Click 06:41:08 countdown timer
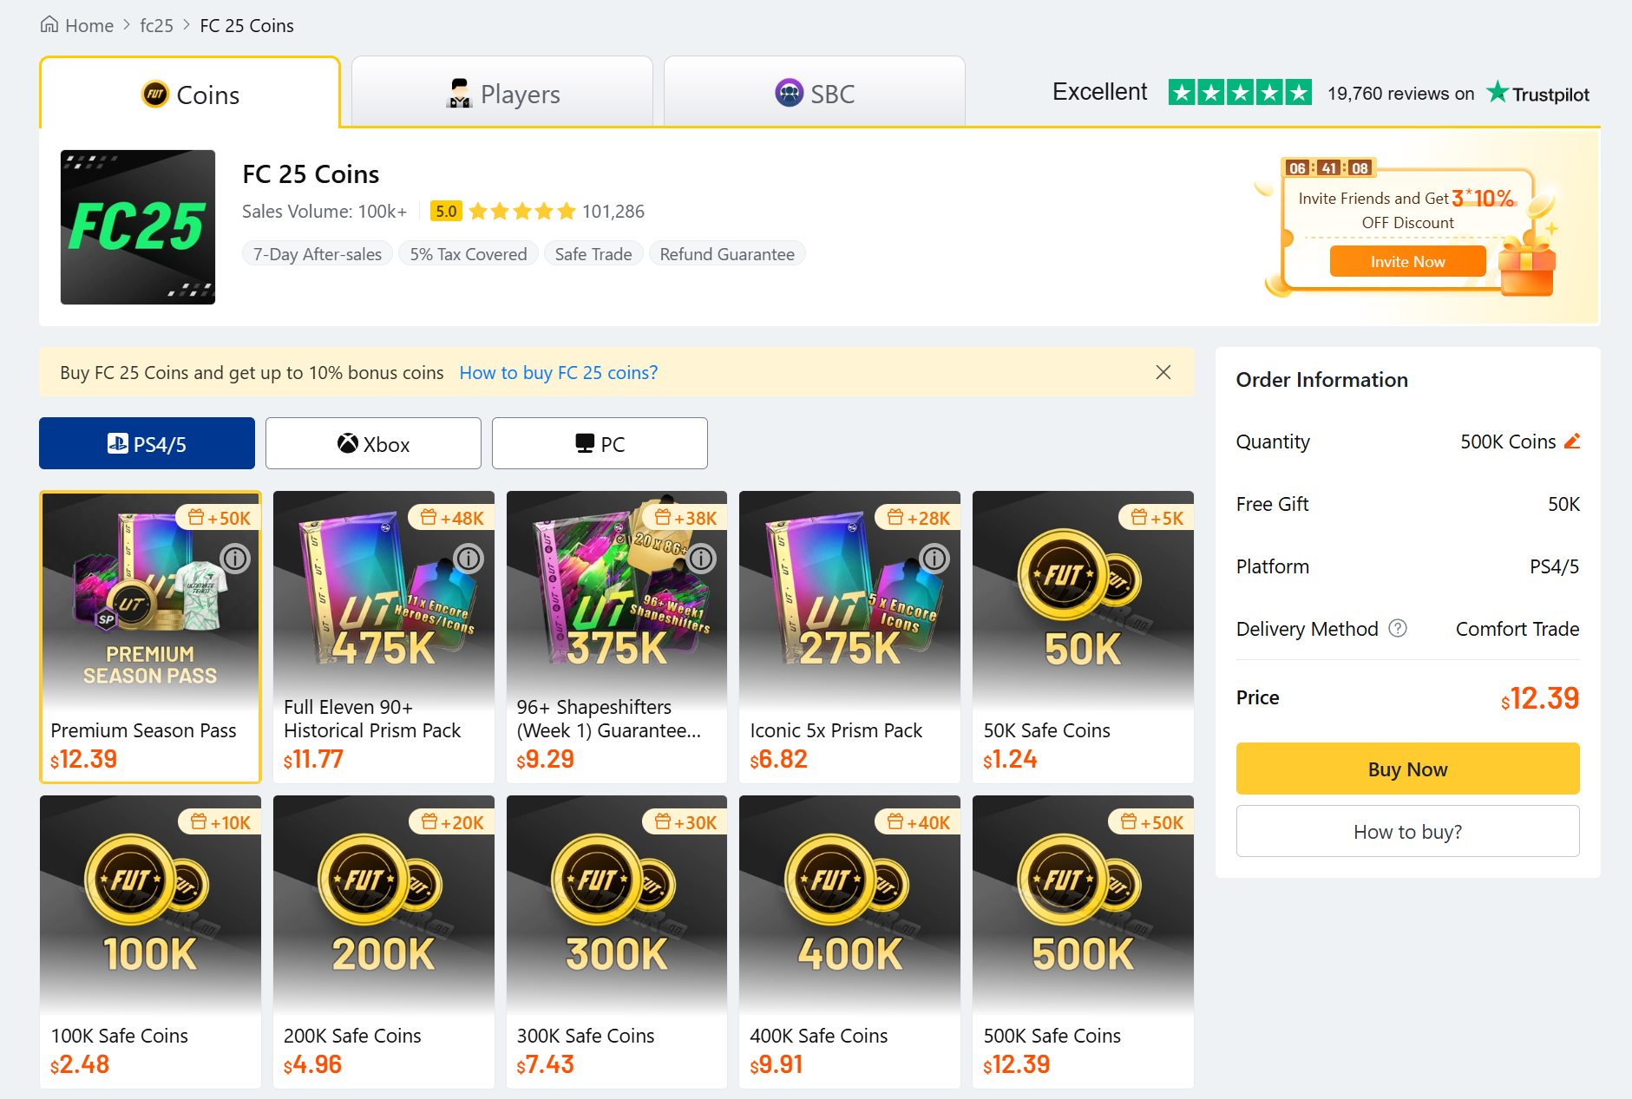Screen dimensions: 1632x1099 (x=1328, y=167)
